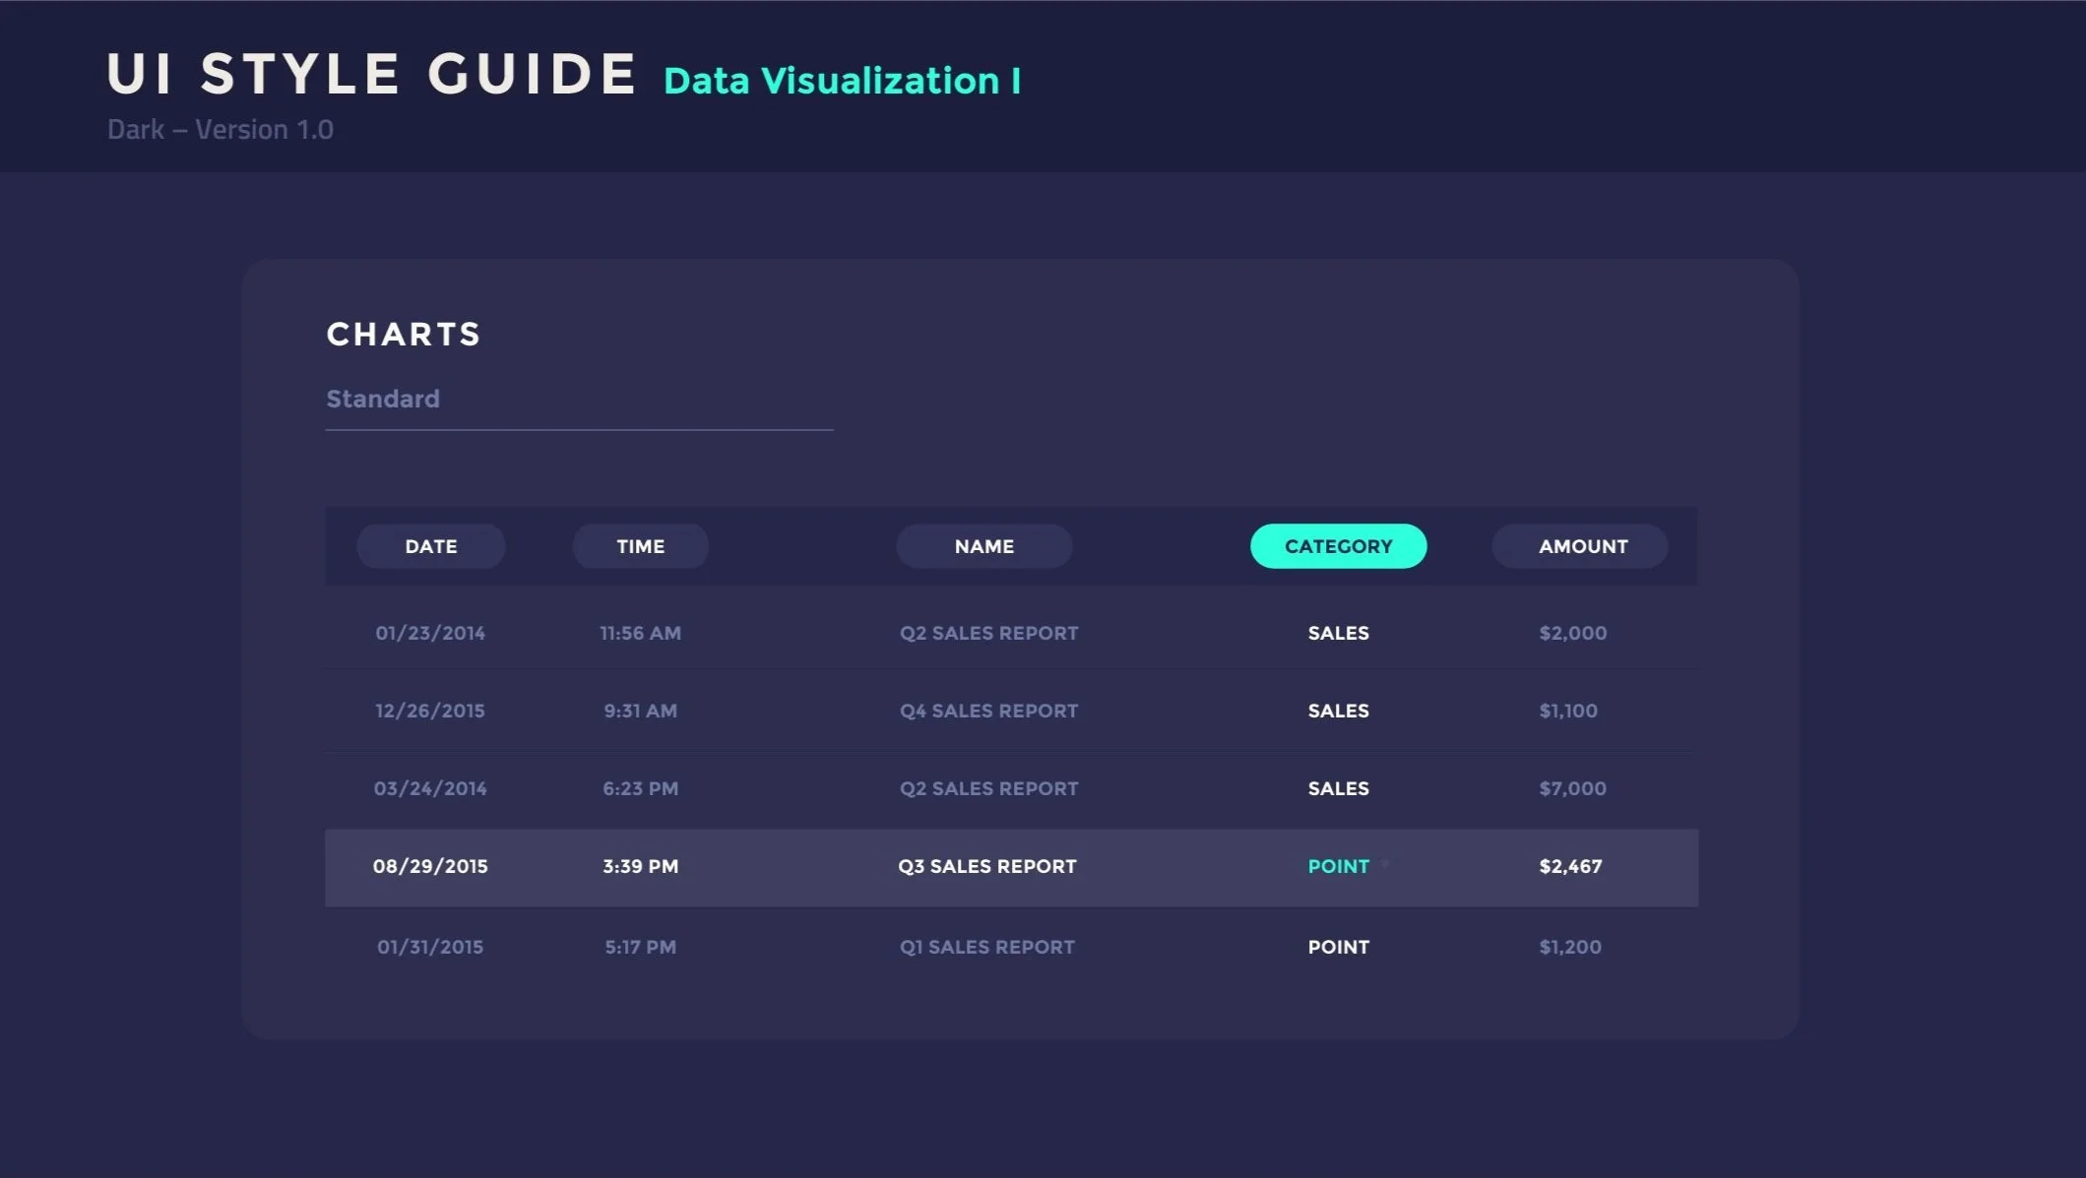The image size is (2086, 1178).
Task: Open the dropdown arrow beside teal POINT
Action: coord(1385,865)
